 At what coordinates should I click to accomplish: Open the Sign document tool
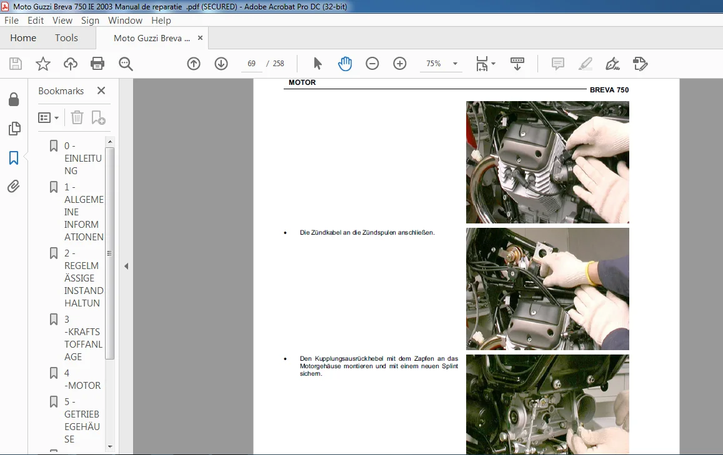coord(612,64)
